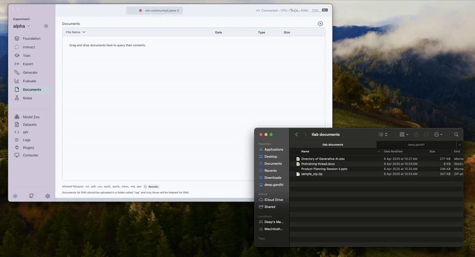Select the Evaluate menu item

(29, 81)
